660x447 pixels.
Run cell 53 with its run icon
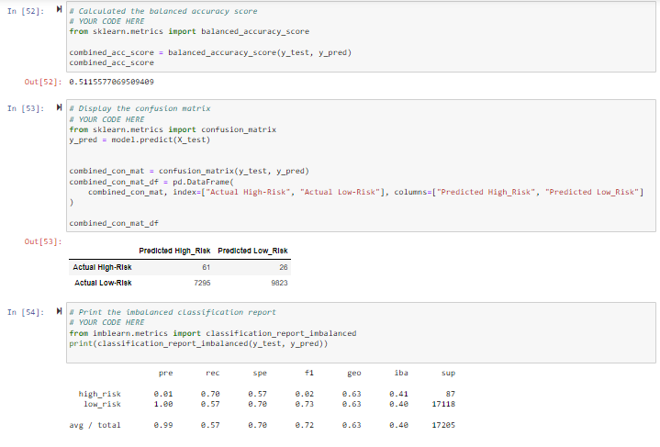[59, 107]
